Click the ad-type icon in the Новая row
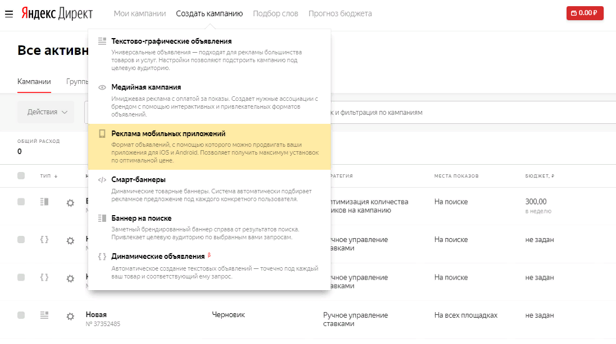616x344 pixels. pos(44,315)
